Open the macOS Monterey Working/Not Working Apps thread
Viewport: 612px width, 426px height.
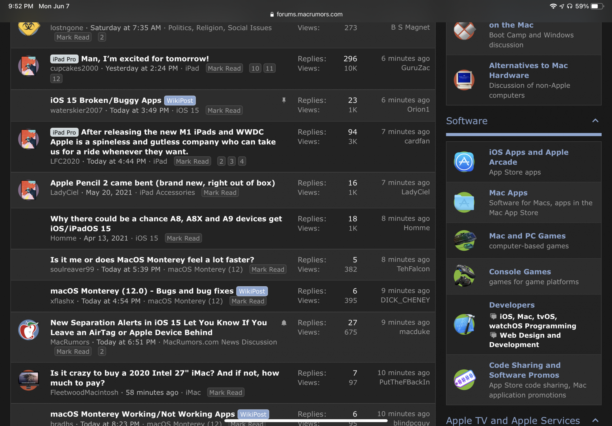tap(143, 414)
